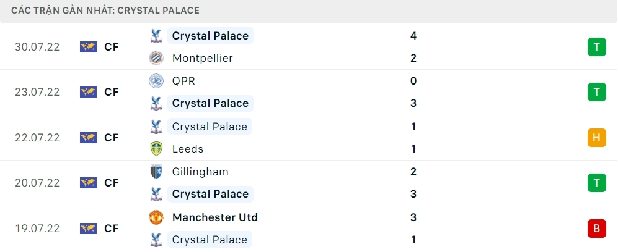
Task: Click the CF label for 20.07.22 match
Action: click(112, 183)
